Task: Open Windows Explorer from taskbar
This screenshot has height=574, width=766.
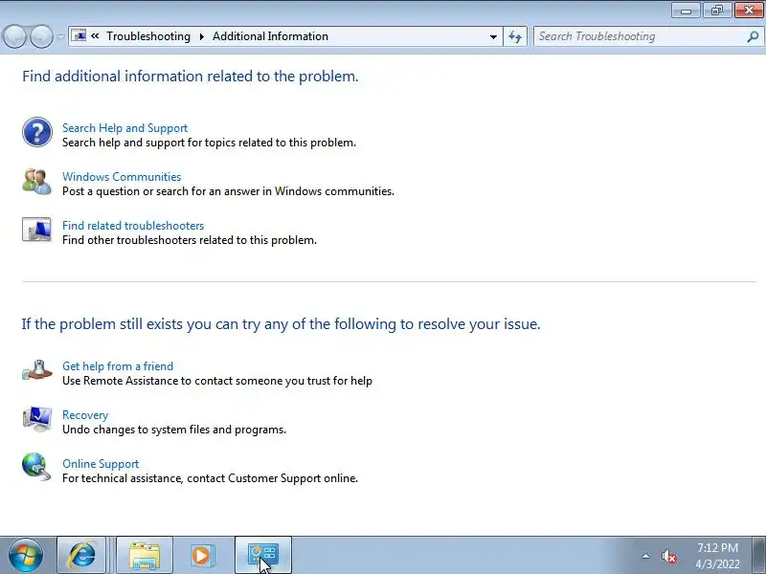Action: click(x=145, y=555)
